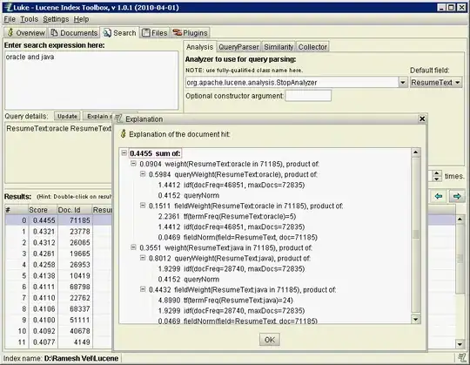Image resolution: width=470 pixels, height=365 pixels.
Task: Select result row with Doc Id 22762
Action: [58, 298]
